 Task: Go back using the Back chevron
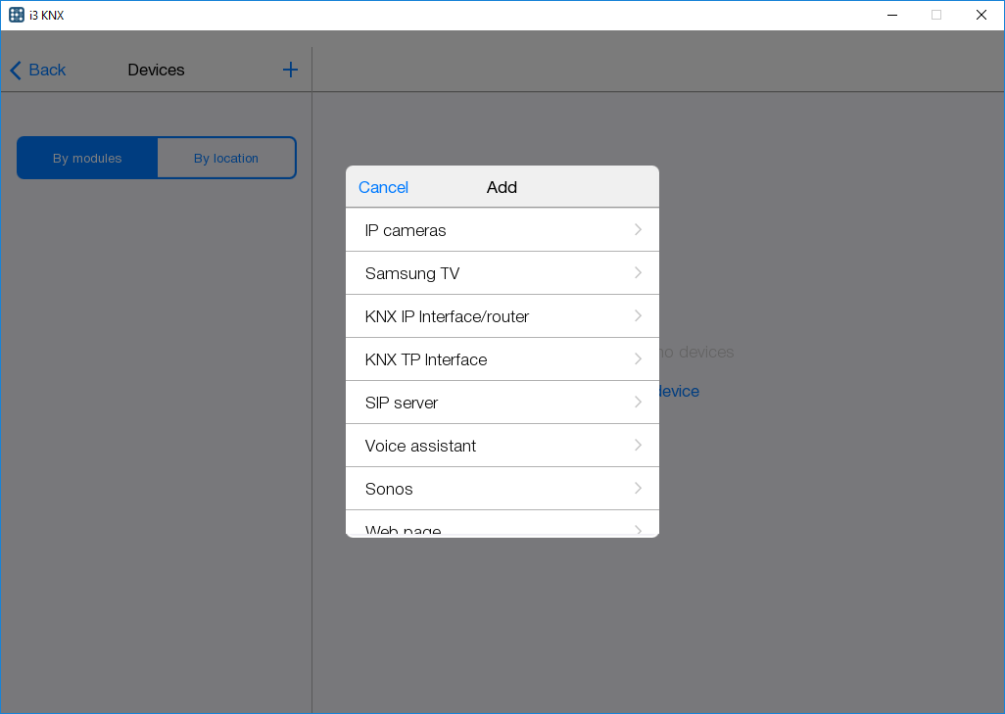point(37,70)
